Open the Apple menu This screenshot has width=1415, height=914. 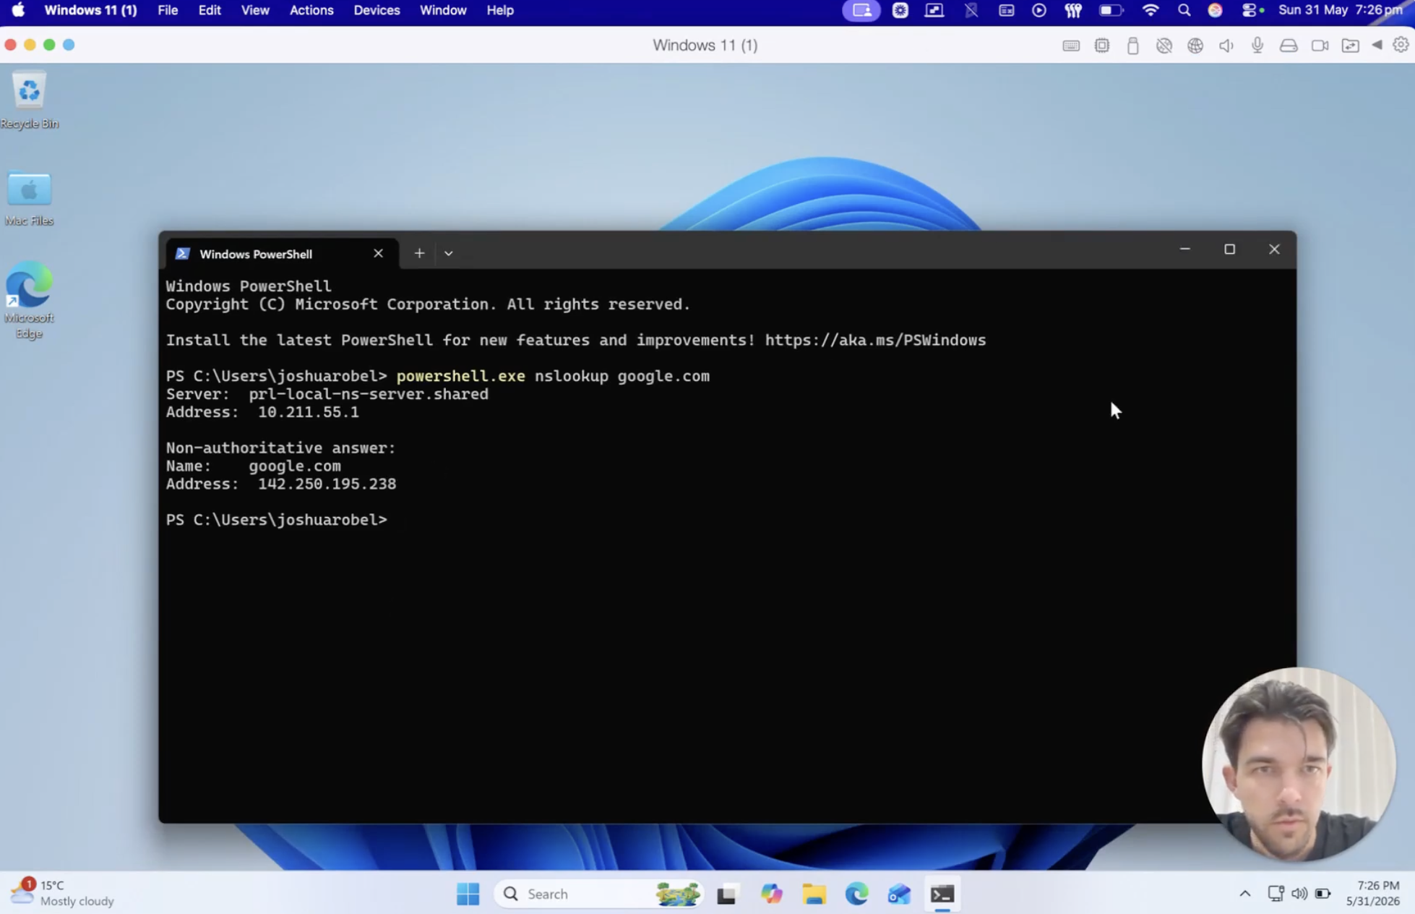click(18, 10)
